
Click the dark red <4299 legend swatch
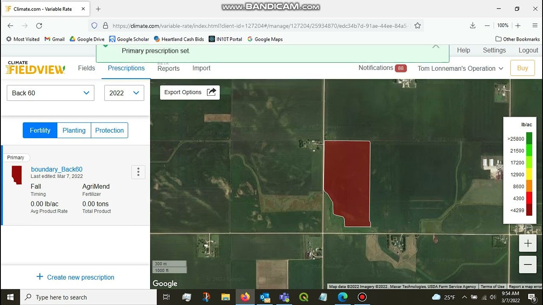click(x=529, y=210)
